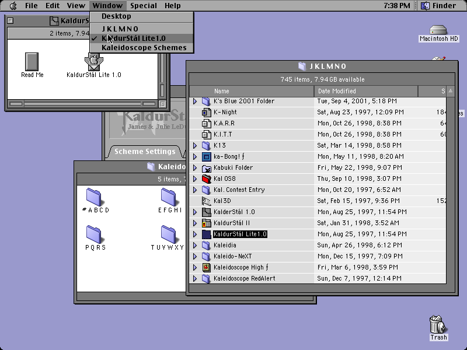Expand the K's Blue 2001 Folder triangle
The image size is (467, 350).
pos(195,101)
